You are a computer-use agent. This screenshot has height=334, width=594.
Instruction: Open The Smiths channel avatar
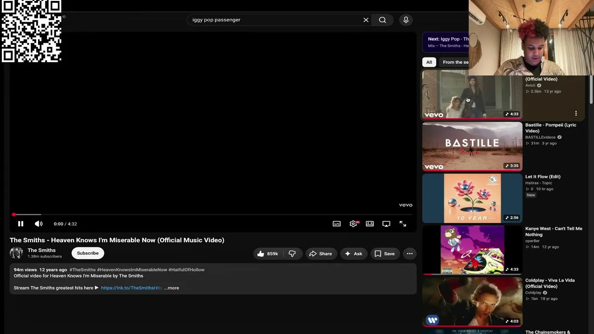tap(16, 253)
